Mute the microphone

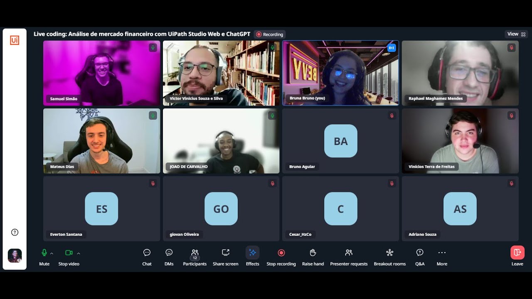pos(44,257)
